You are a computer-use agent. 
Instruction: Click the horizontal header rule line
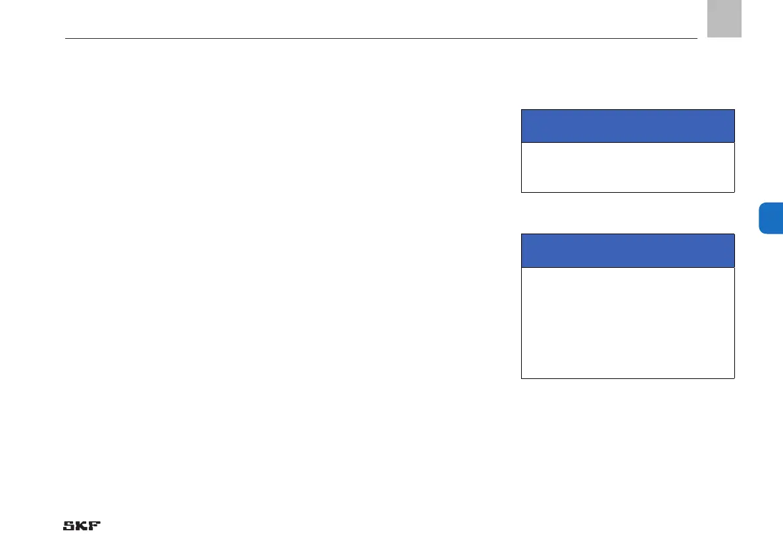[381, 38]
